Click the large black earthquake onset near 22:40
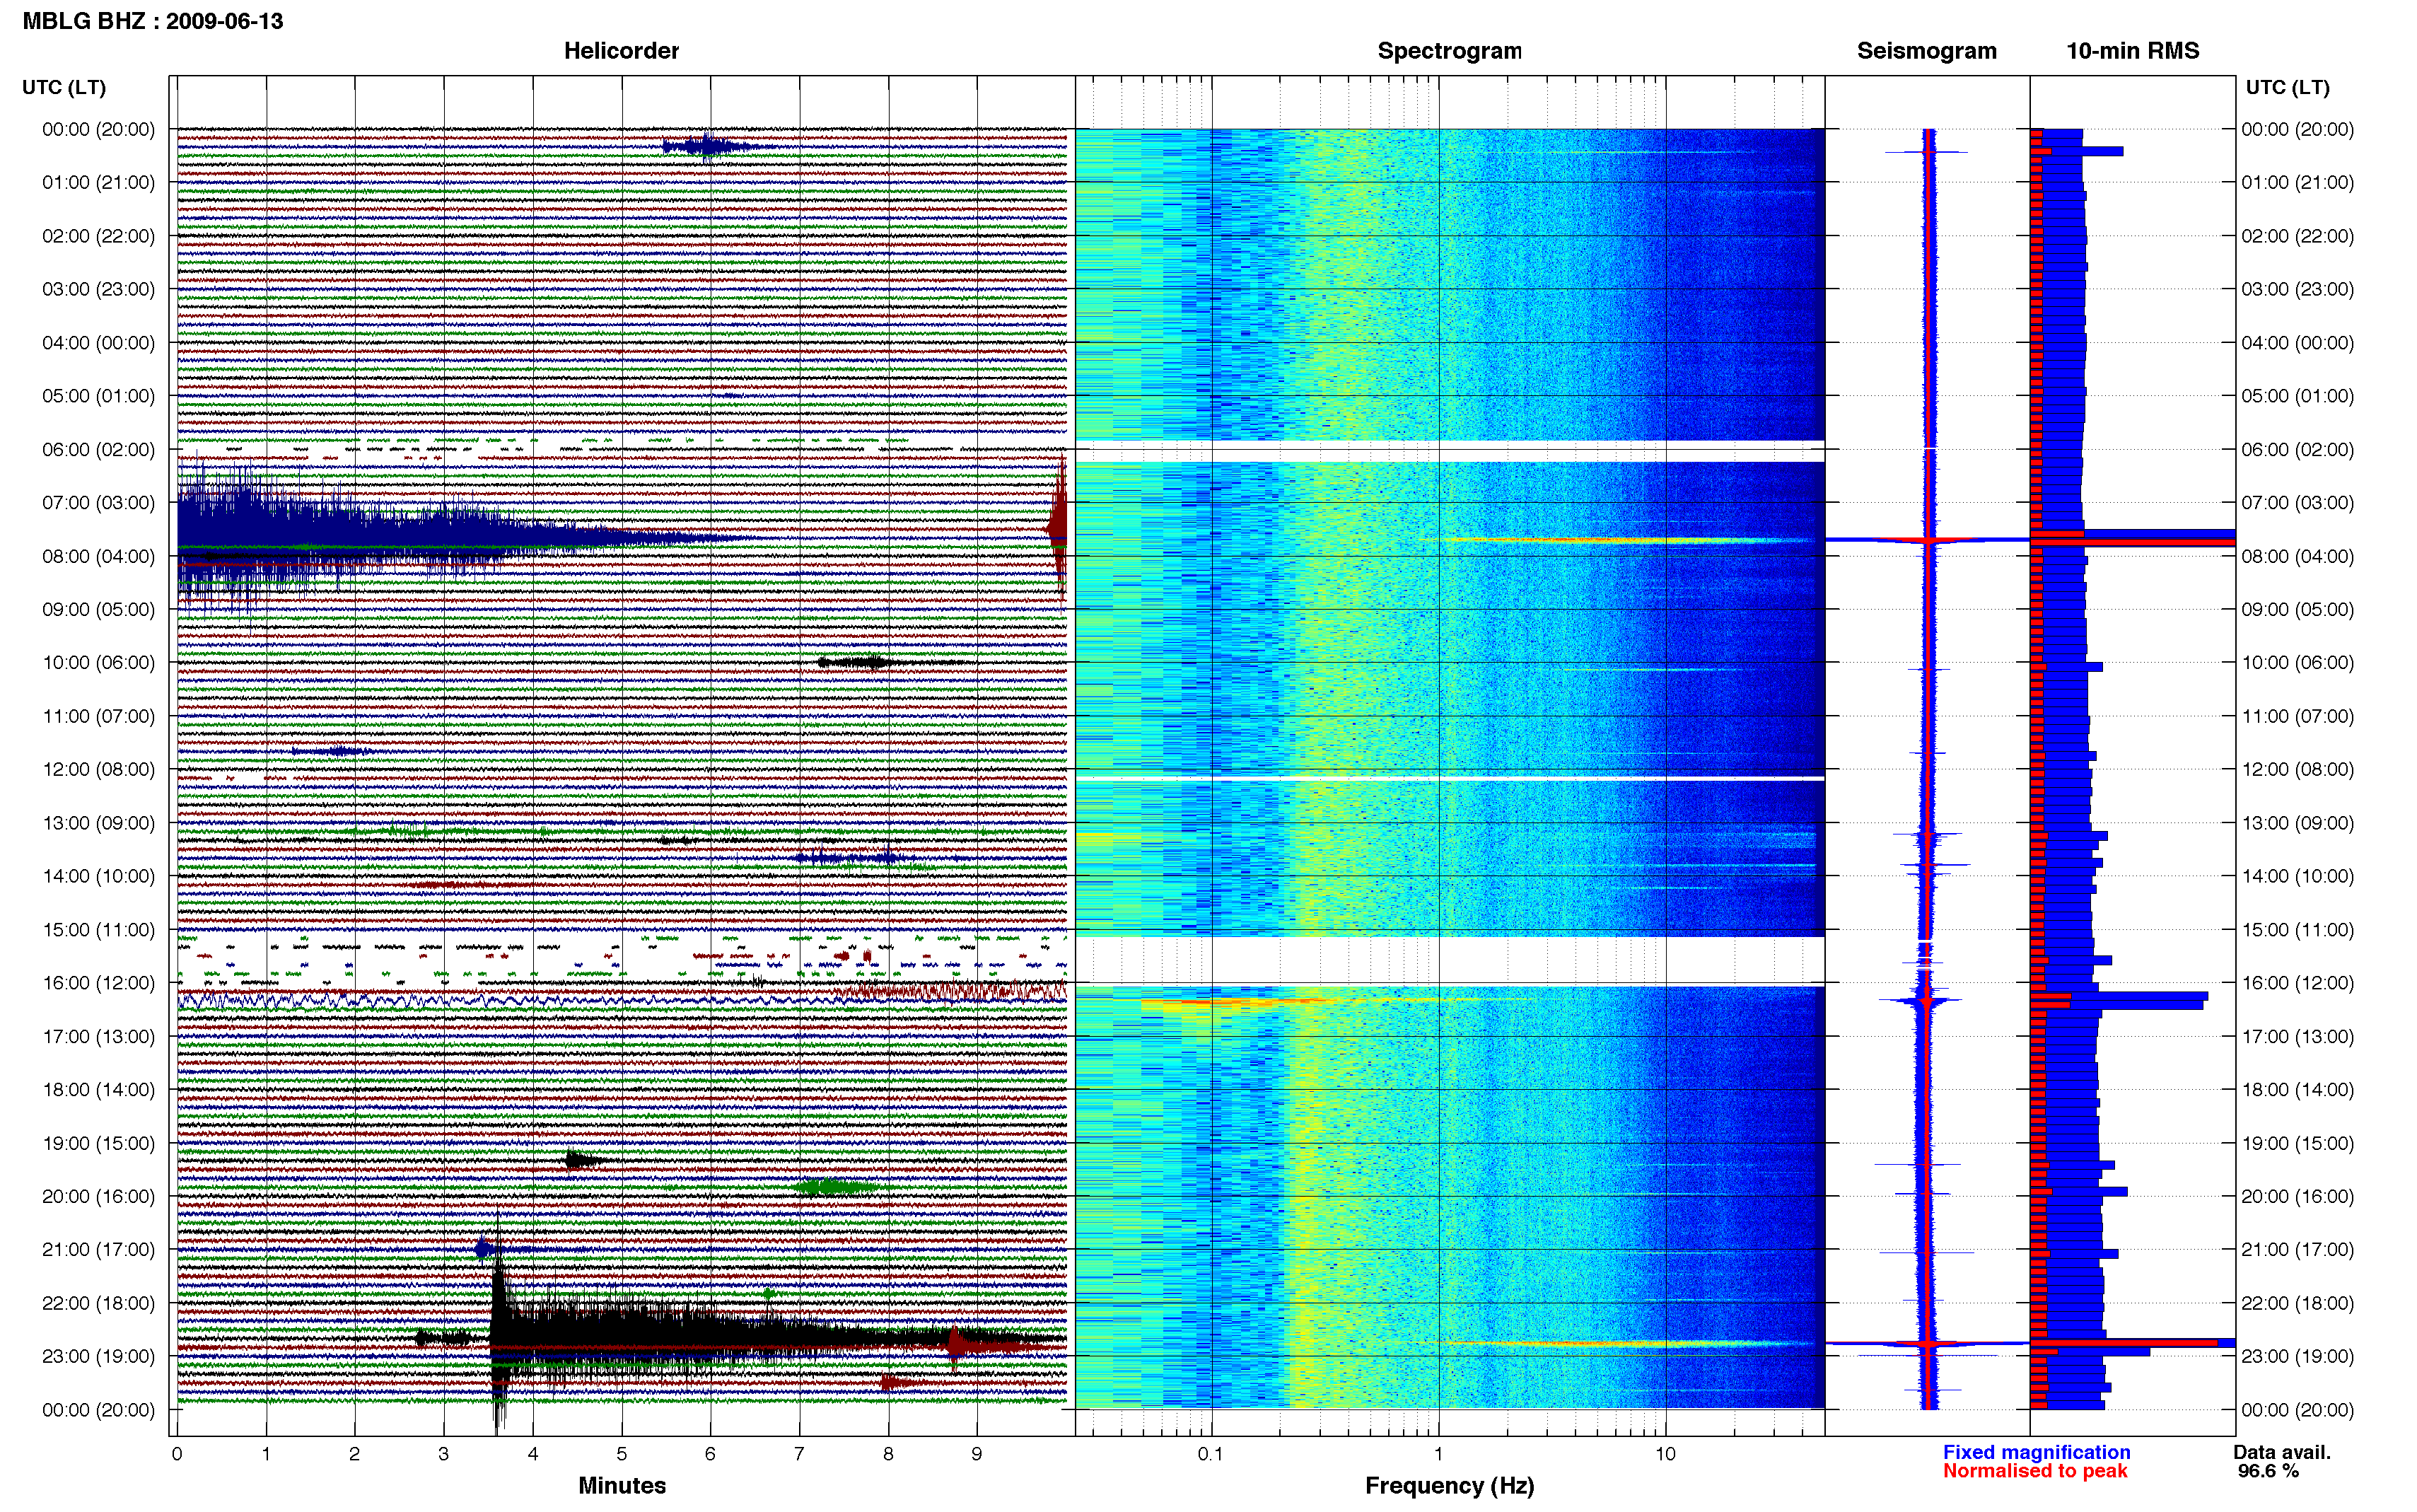2417x1512 pixels. (500, 1338)
